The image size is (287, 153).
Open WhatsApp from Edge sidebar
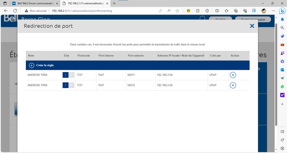282,87
